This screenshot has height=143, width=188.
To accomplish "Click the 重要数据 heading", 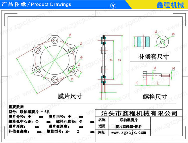I will coord(16,107).
